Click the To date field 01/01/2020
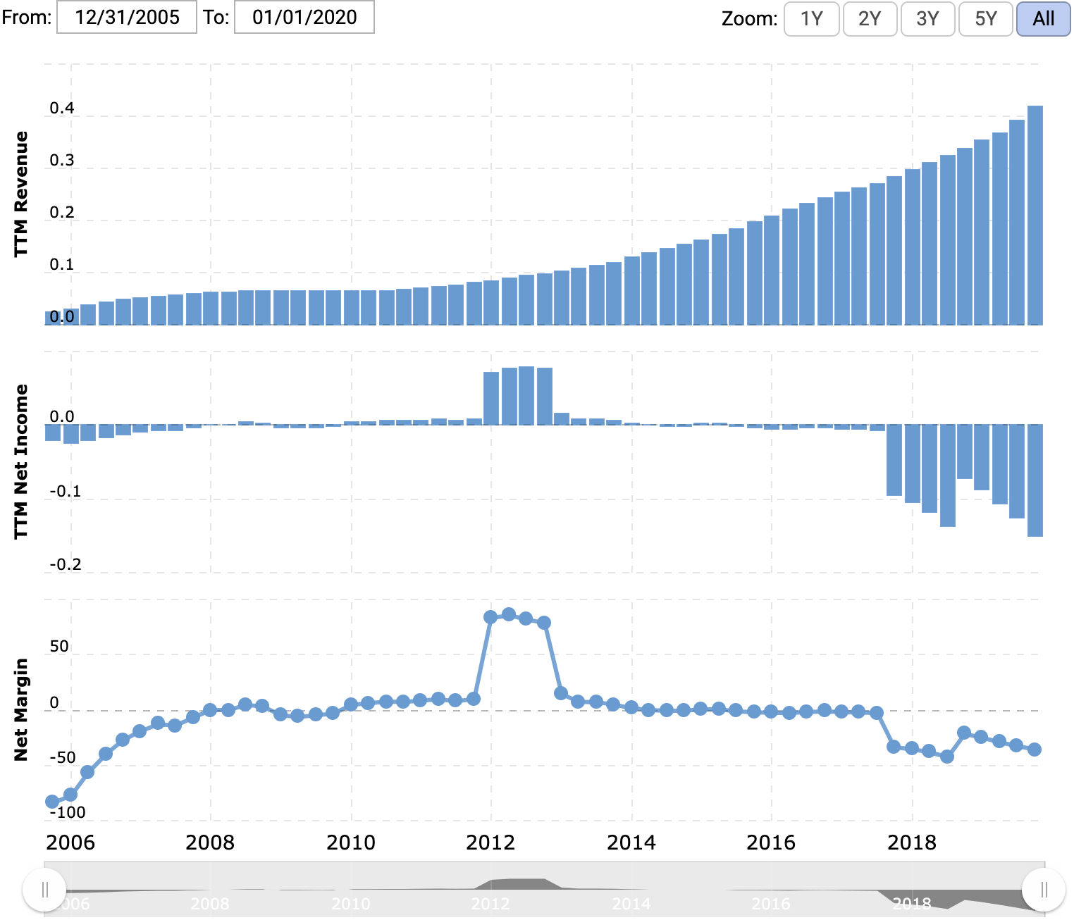Screen dimensions: 1074x920 pyautogui.click(x=304, y=17)
